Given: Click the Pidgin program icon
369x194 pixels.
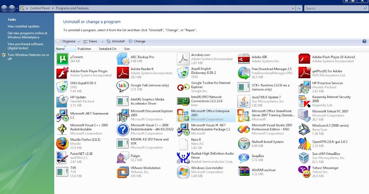Looking at the screenshot, I should pos(122,158).
